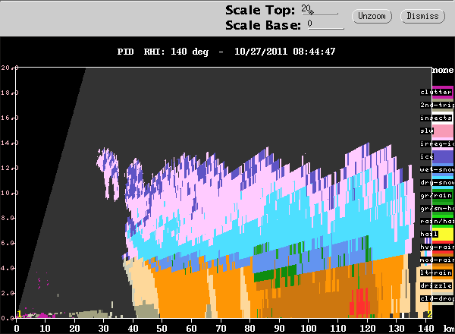Pick the ice legend color swatch

pos(436,156)
